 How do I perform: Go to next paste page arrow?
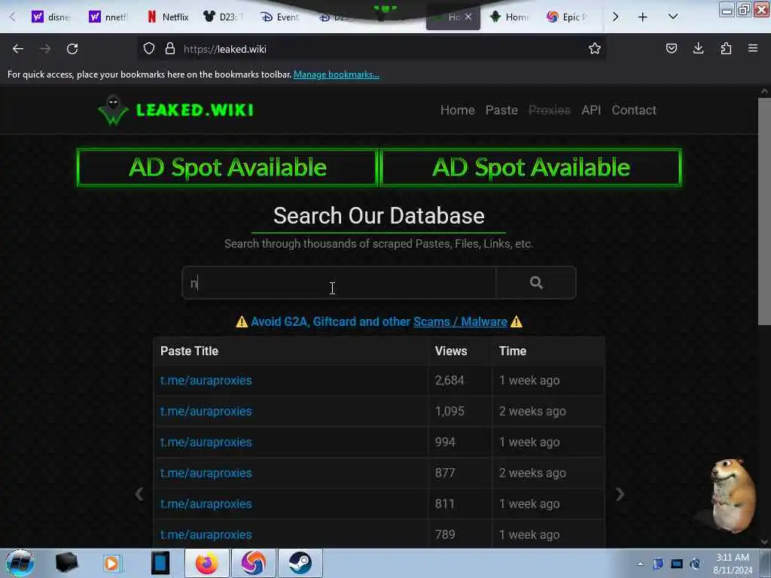[x=620, y=494]
